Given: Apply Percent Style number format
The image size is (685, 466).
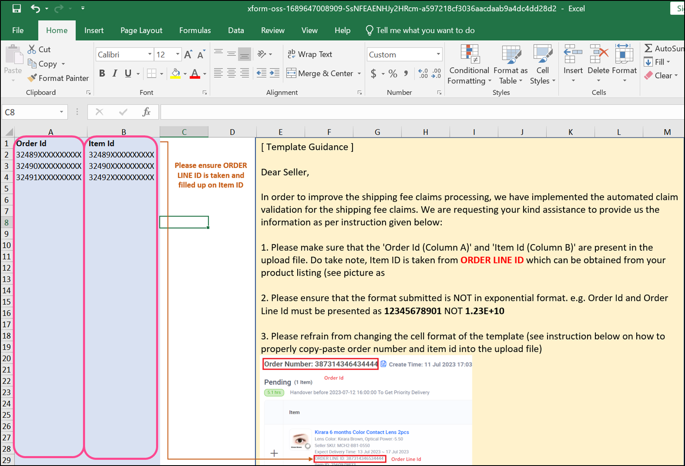Looking at the screenshot, I should pos(393,73).
